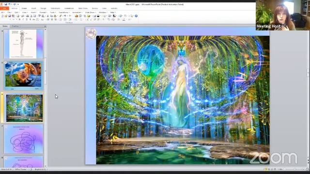Click the zoom in plus button
The width and height of the screenshot is (310, 174).
click(304, 169)
